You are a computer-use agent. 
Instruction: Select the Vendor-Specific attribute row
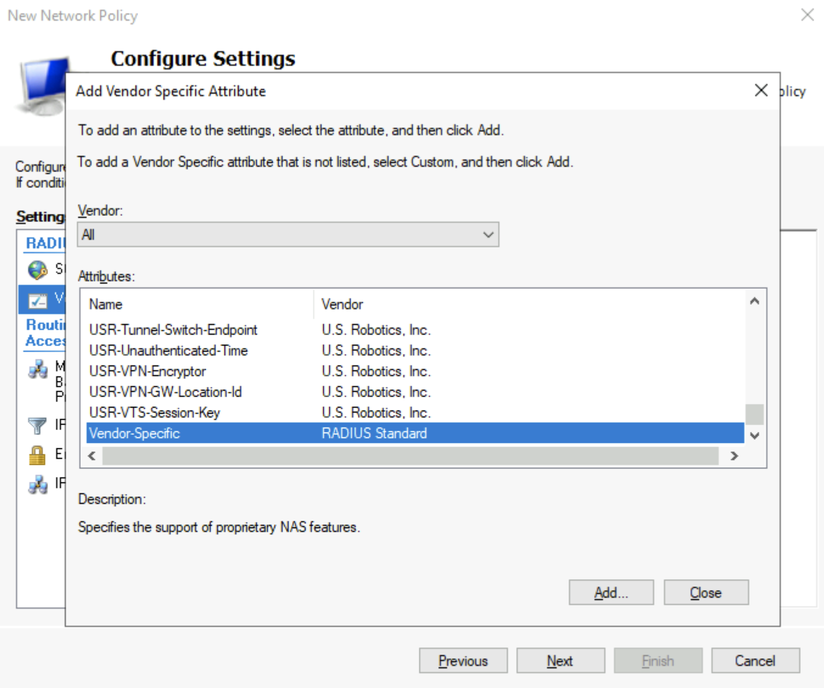coord(415,433)
